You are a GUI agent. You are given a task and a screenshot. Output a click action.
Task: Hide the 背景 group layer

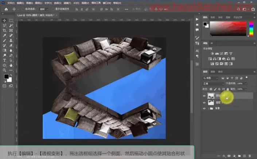coord(204,109)
